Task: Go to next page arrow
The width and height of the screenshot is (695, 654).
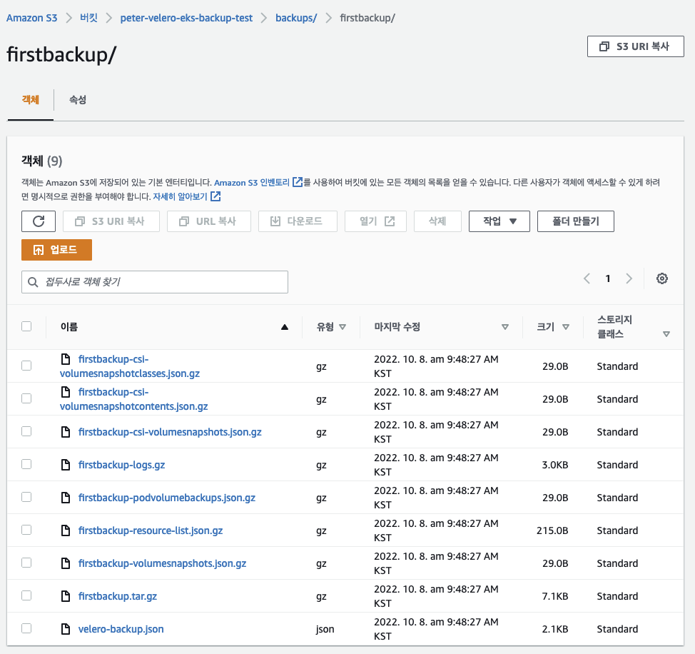Action: click(629, 278)
